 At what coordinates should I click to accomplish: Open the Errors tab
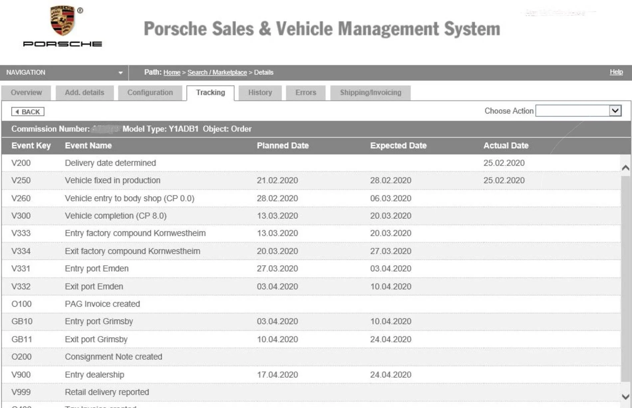coord(306,93)
